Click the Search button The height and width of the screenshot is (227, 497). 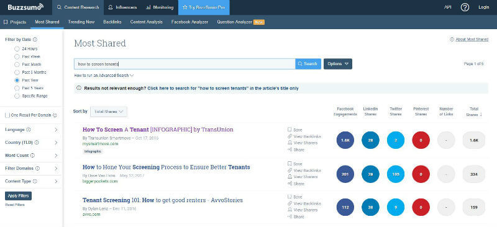(x=308, y=64)
